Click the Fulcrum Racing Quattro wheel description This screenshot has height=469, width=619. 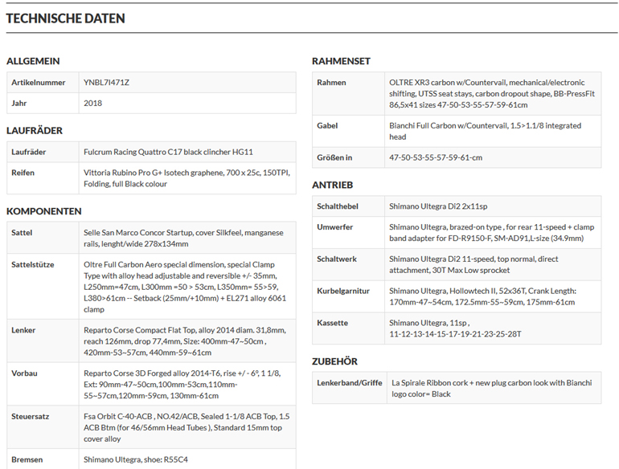(x=168, y=152)
